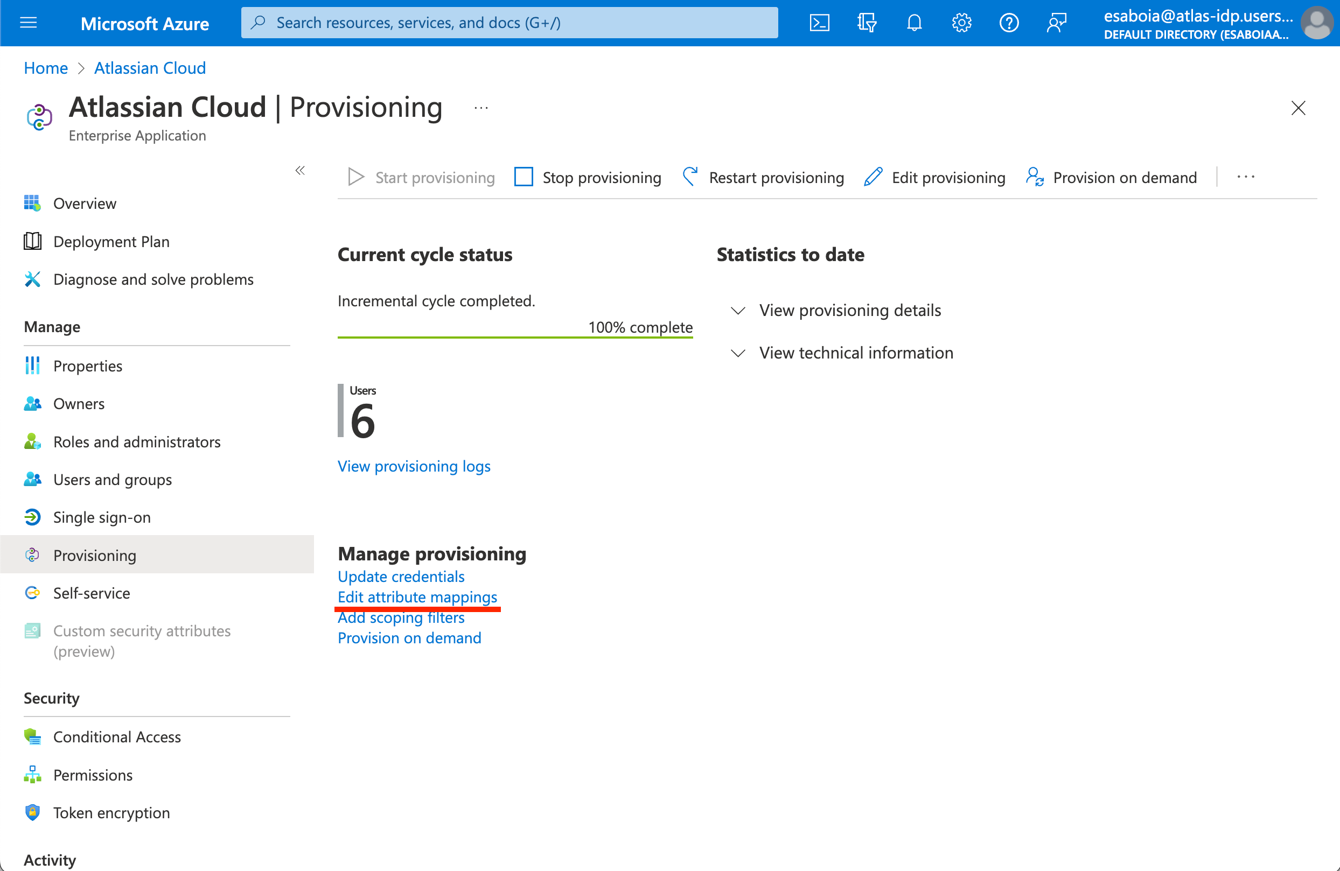Viewport: 1340px width, 871px height.
Task: Click the Deployment Plan book icon
Action: pos(33,241)
